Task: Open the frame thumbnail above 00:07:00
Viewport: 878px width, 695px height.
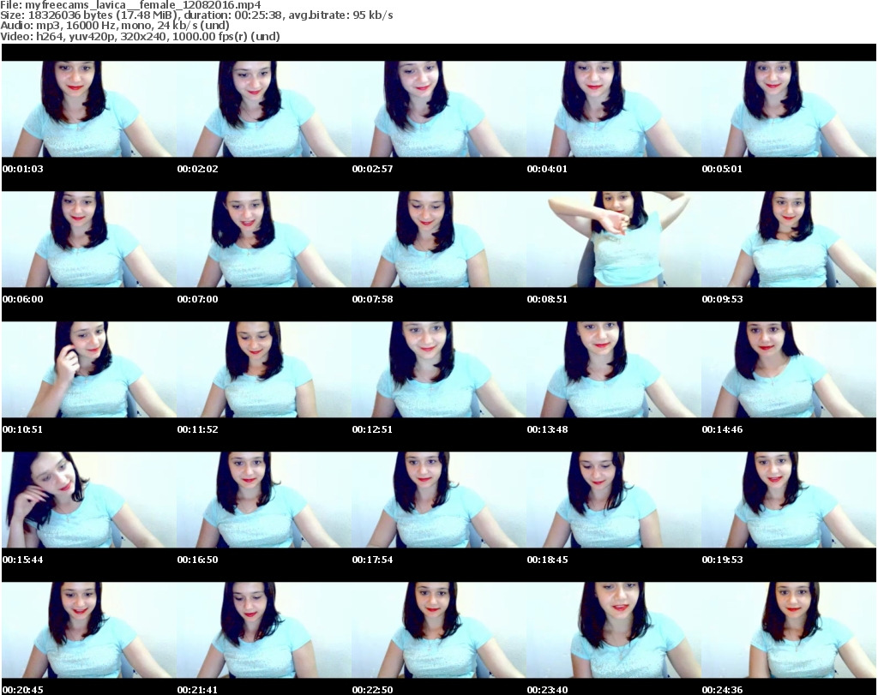Action: (x=264, y=239)
